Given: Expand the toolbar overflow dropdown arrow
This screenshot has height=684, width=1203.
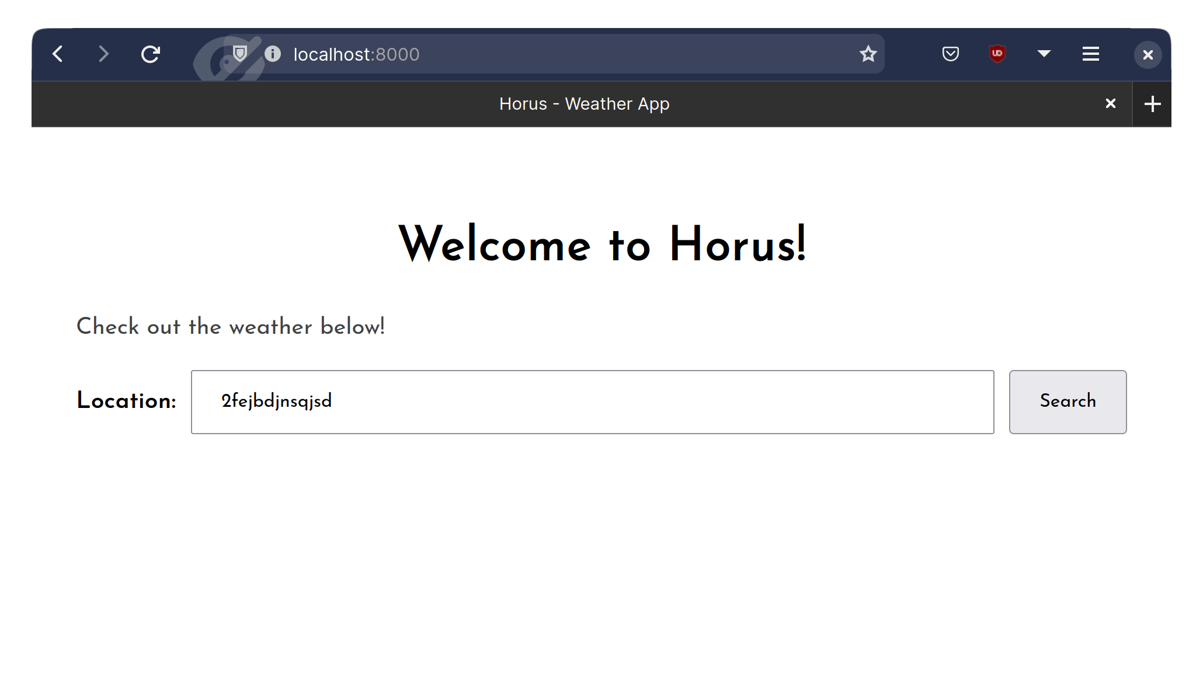Looking at the screenshot, I should pos(1044,54).
